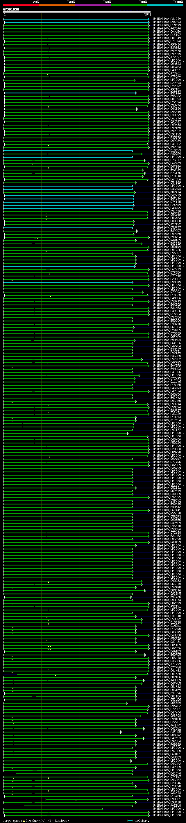Screen dimensions: 186x823
Task: Click the =100char. scale legend
Action: pos(138,821)
